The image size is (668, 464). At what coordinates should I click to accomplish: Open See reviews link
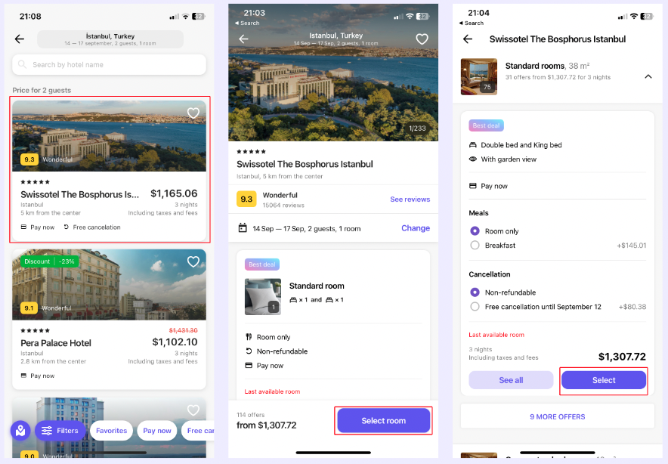tap(410, 199)
